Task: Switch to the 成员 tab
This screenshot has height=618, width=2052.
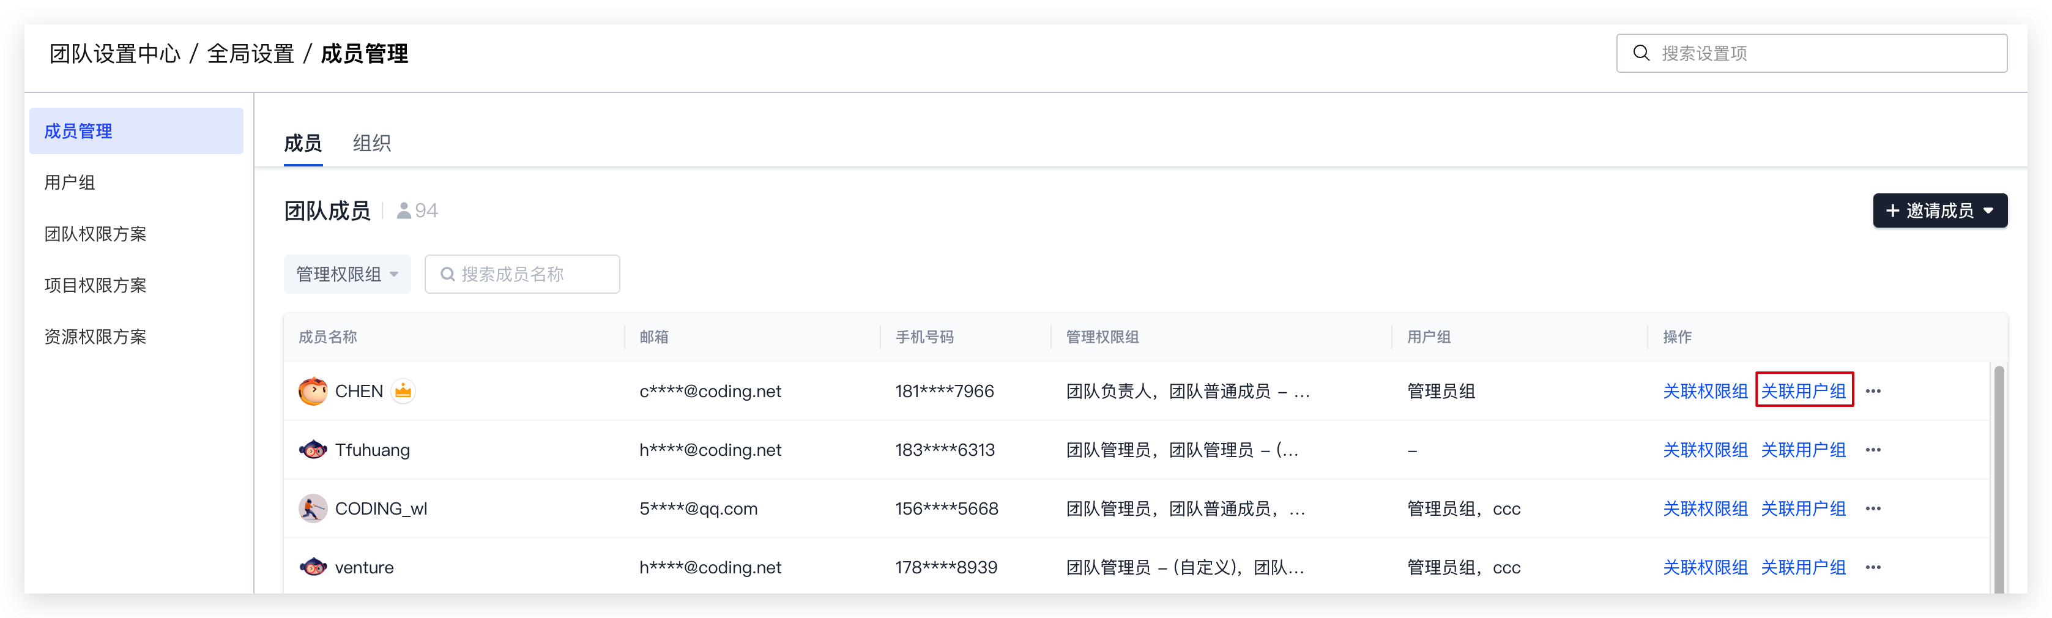Action: 303,143
